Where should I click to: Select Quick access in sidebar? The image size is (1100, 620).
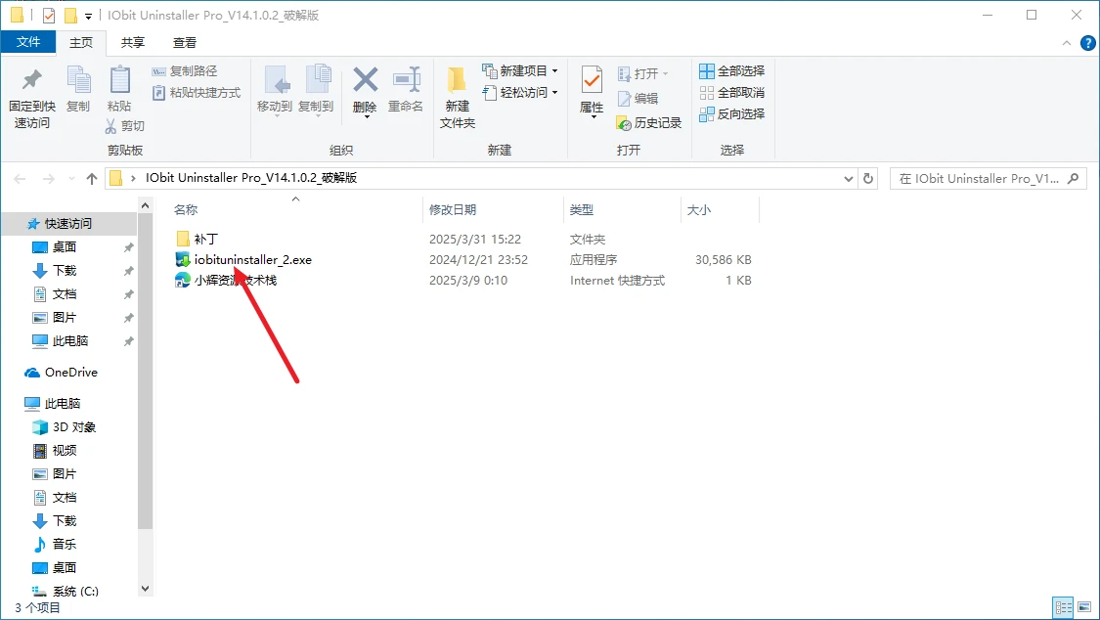pos(68,224)
